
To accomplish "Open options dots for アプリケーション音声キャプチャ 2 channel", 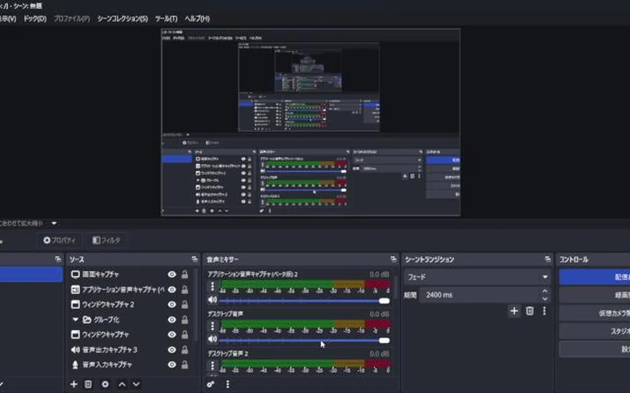I will pyautogui.click(x=213, y=287).
